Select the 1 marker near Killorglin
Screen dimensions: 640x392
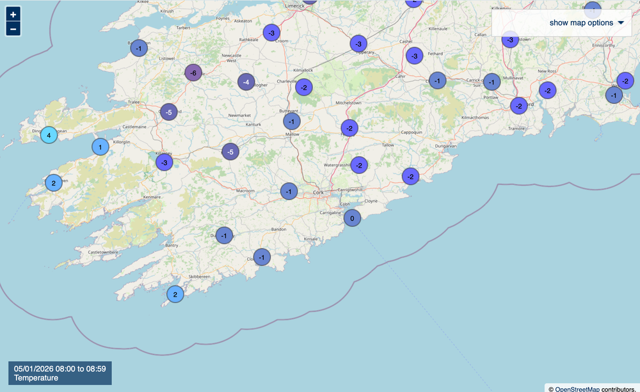pos(100,147)
